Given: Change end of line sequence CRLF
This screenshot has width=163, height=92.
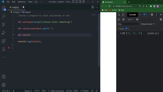Looking at the screenshot, I should (x=44, y=91).
